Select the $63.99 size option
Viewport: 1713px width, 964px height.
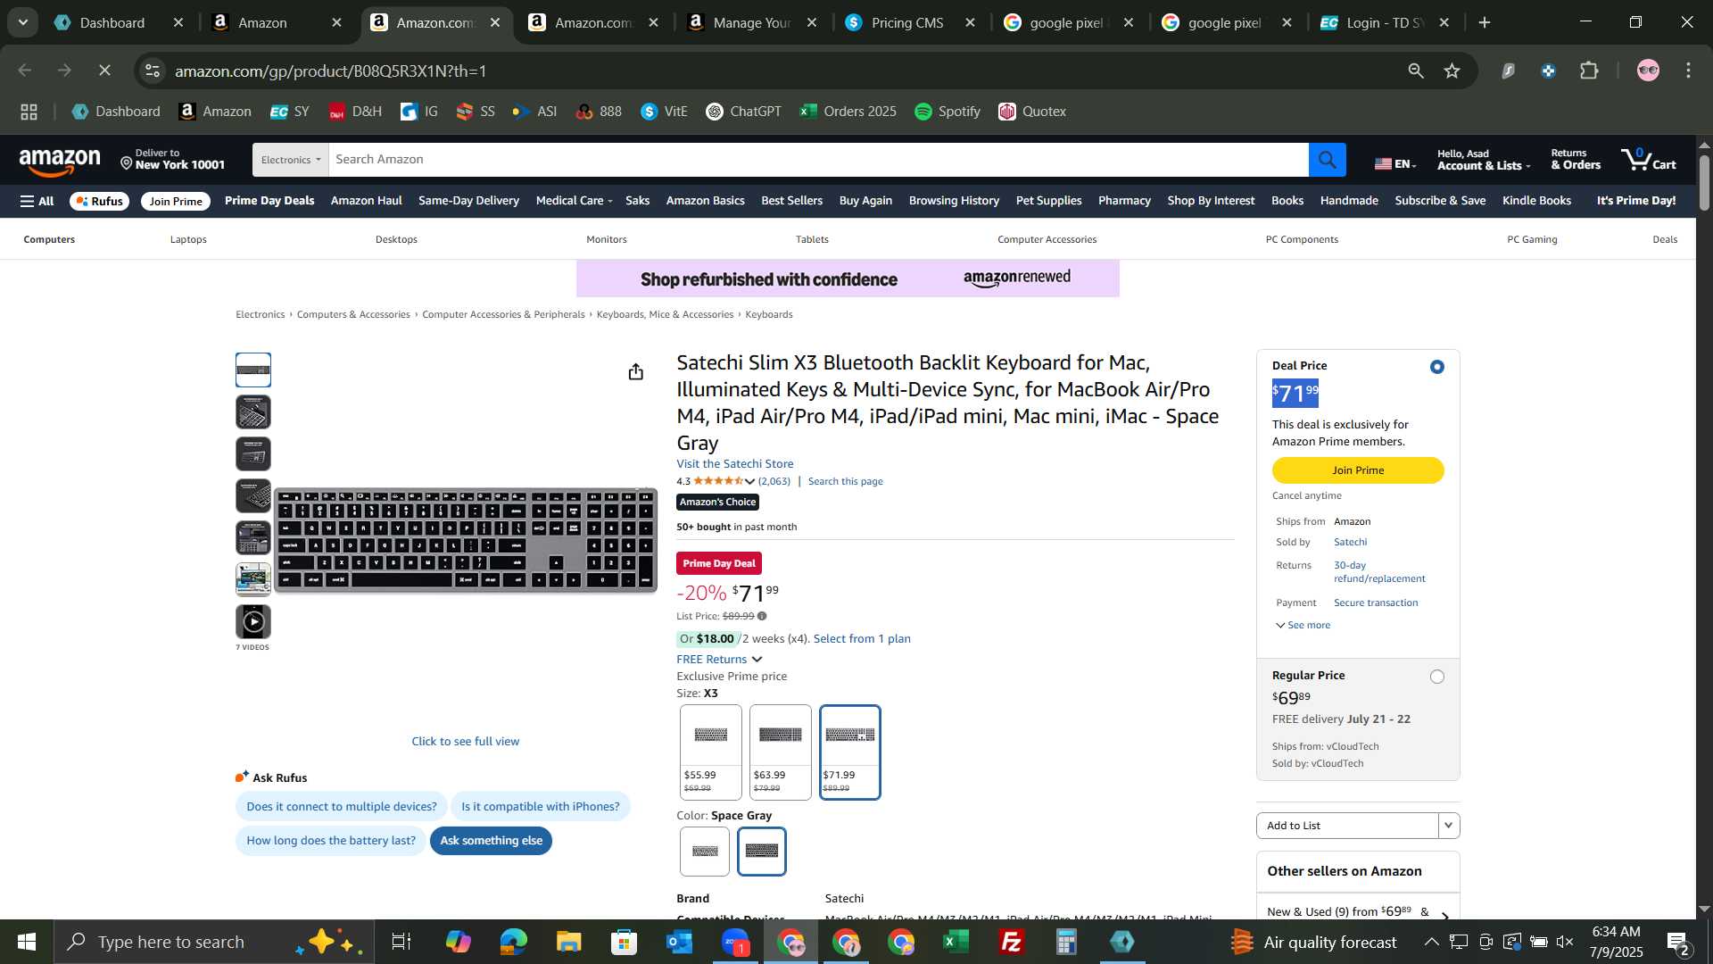[x=780, y=752]
